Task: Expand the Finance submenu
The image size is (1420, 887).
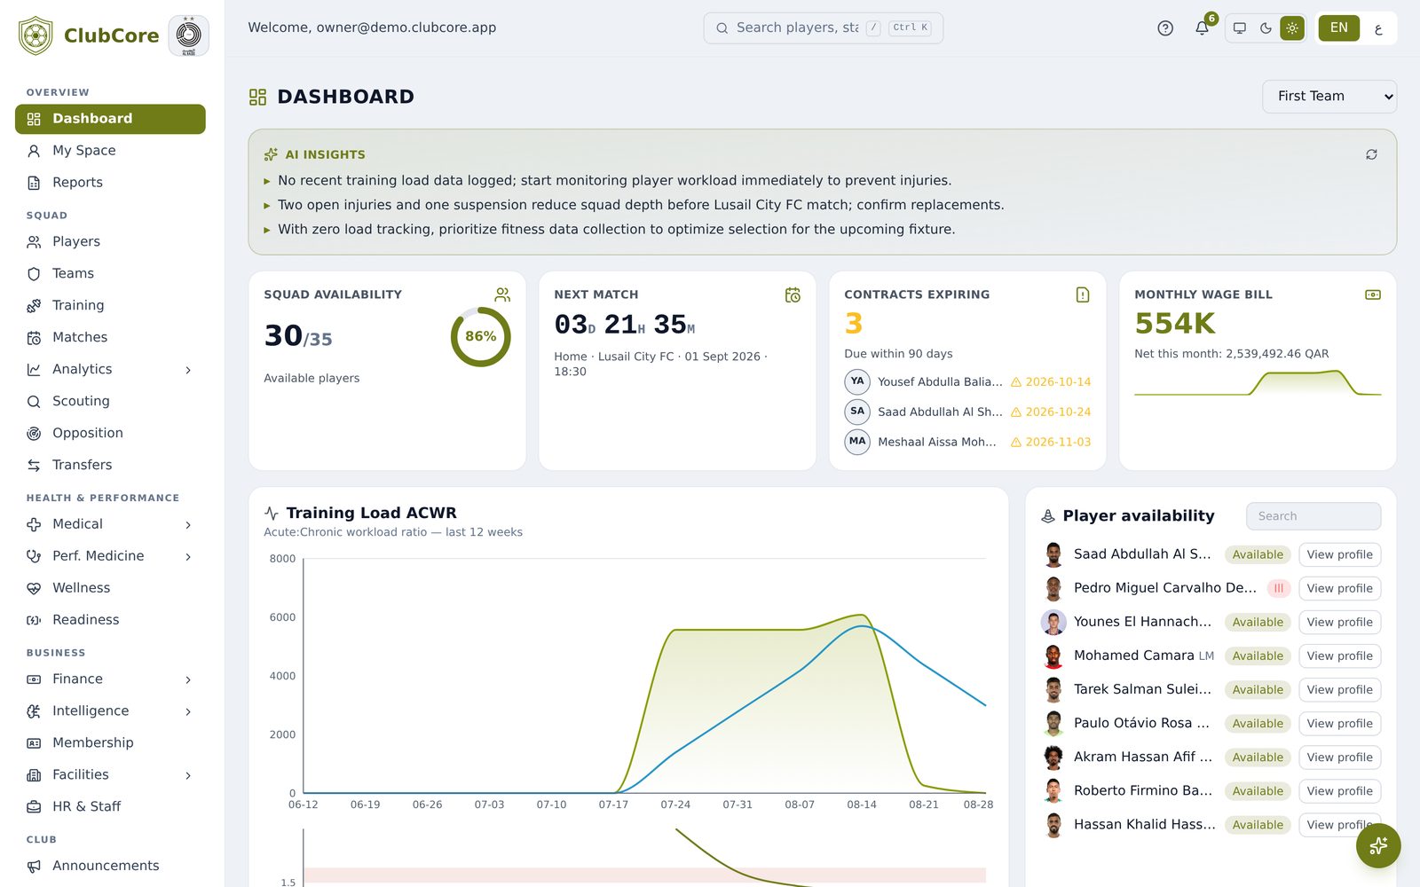Action: (x=188, y=679)
